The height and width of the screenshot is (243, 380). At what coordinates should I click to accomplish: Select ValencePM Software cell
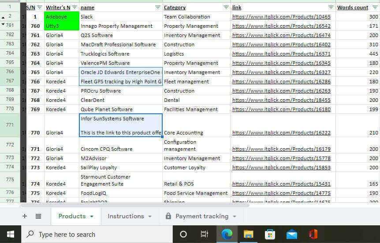[121, 63]
